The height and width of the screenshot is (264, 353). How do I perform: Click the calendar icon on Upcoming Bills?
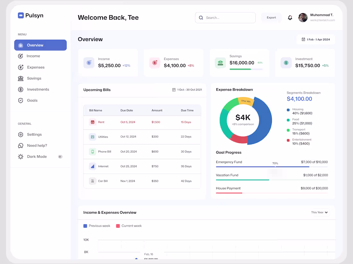pos(173,90)
